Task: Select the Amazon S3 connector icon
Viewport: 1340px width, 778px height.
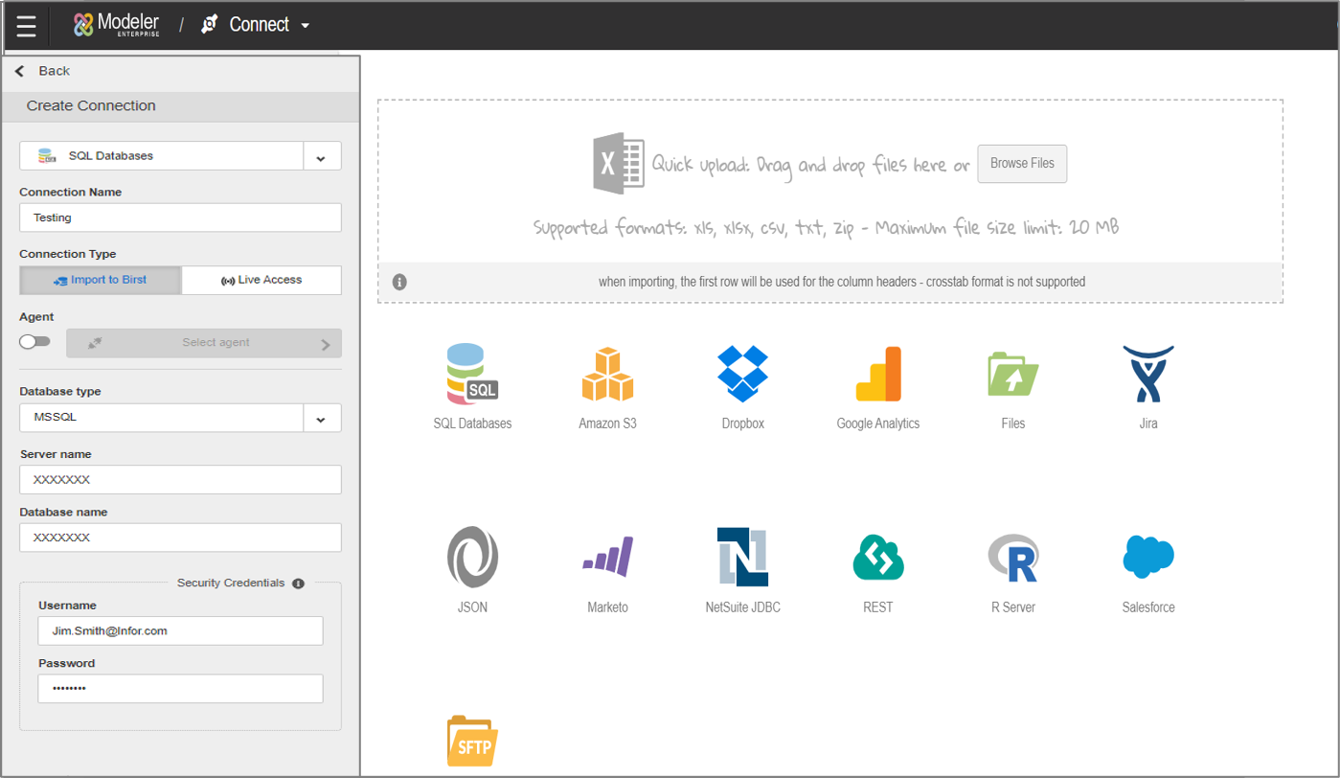Action: click(607, 375)
